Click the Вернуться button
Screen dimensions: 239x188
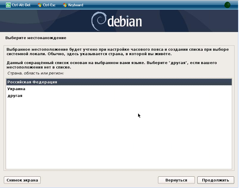[176, 180]
